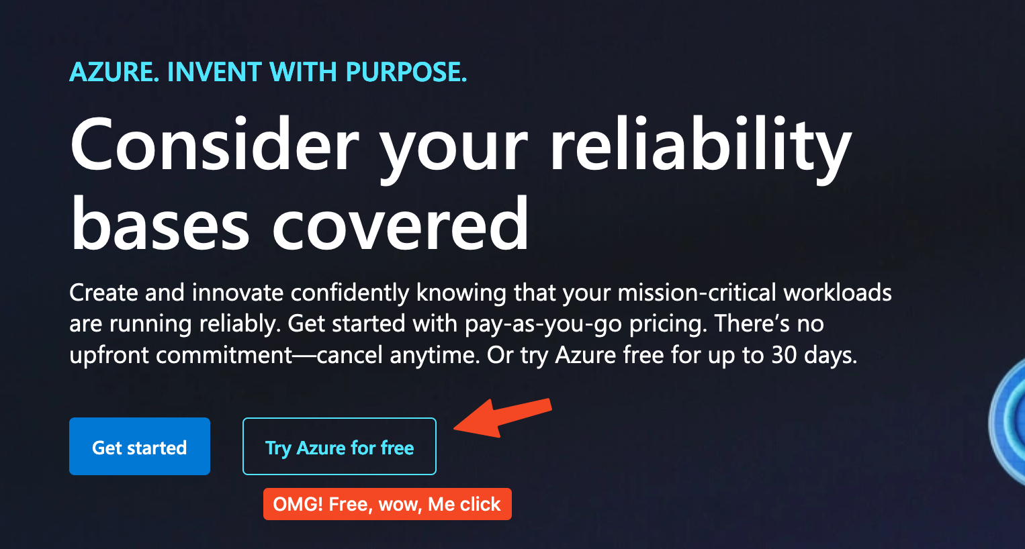The width and height of the screenshot is (1025, 549).
Task: Click the word 'AZURE.' in the cyan tagline
Action: (x=114, y=72)
